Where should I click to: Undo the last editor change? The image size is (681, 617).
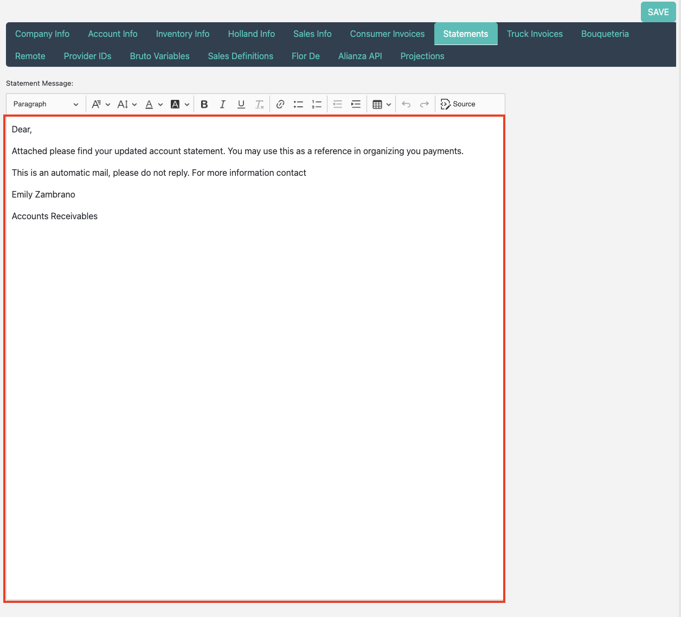(406, 104)
